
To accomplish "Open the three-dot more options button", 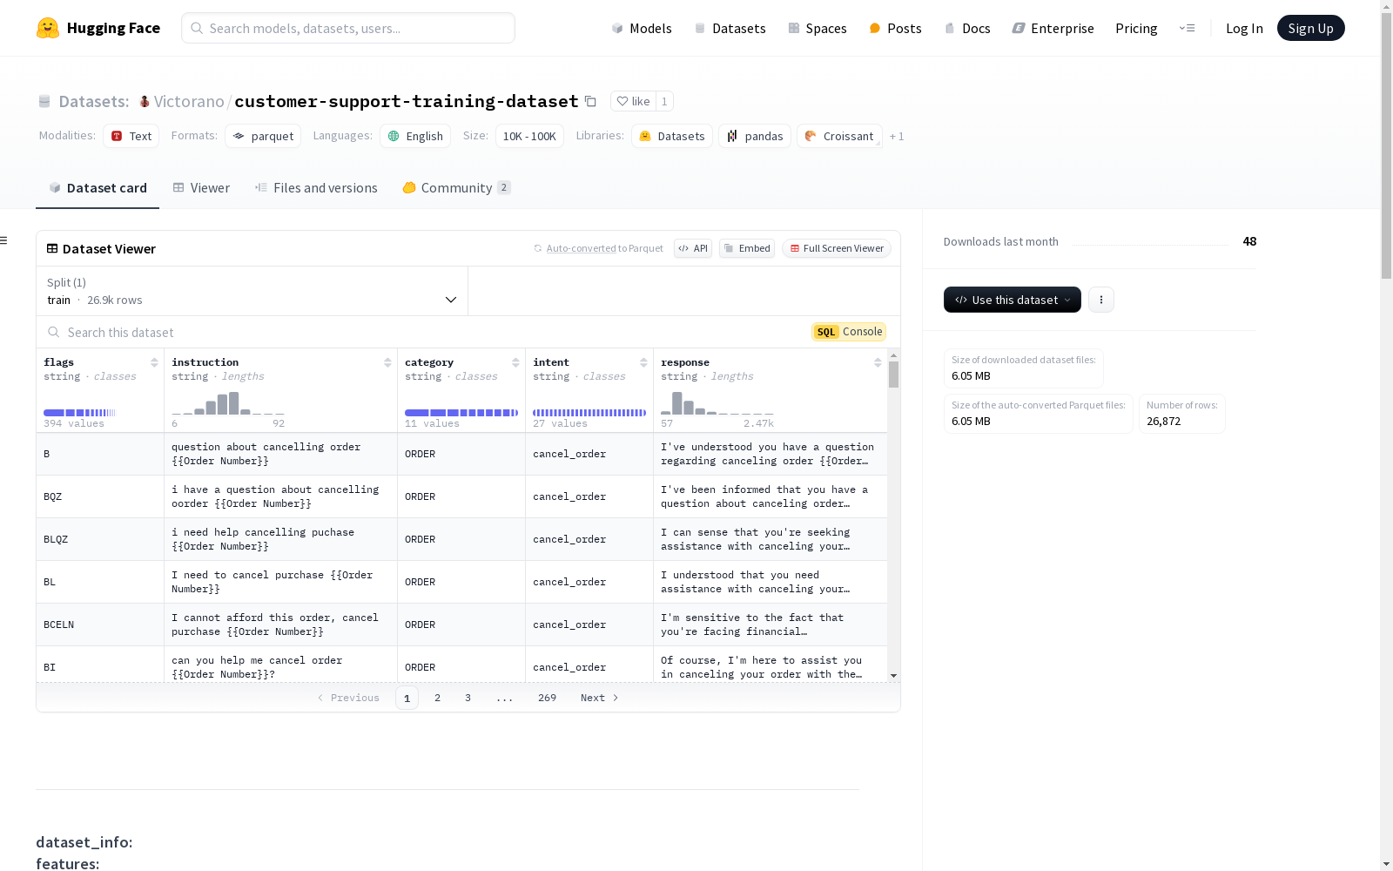I will (1101, 300).
